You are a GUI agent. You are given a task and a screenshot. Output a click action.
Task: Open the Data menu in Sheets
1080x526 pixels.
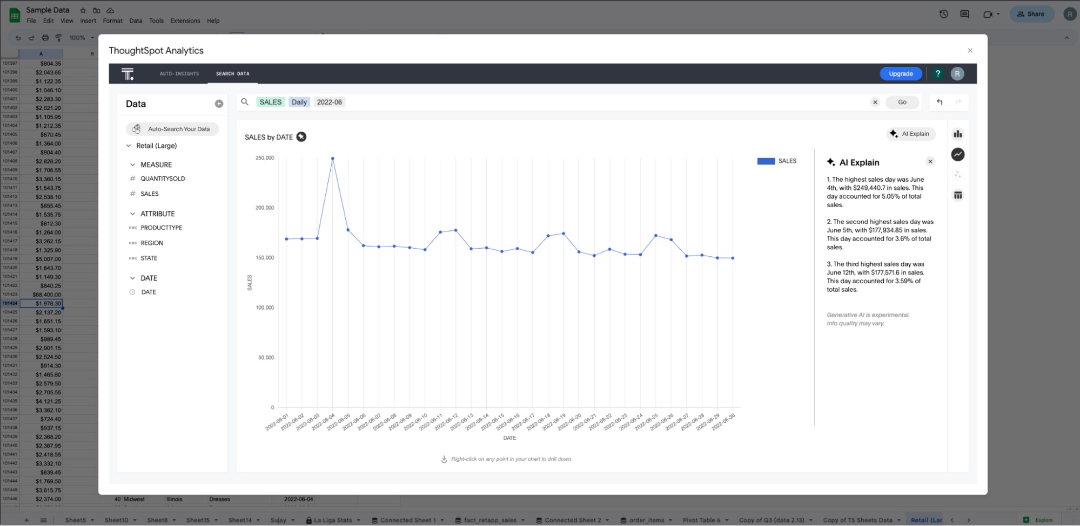[136, 21]
